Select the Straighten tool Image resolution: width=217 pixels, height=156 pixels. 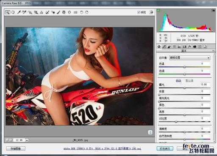click(42, 12)
